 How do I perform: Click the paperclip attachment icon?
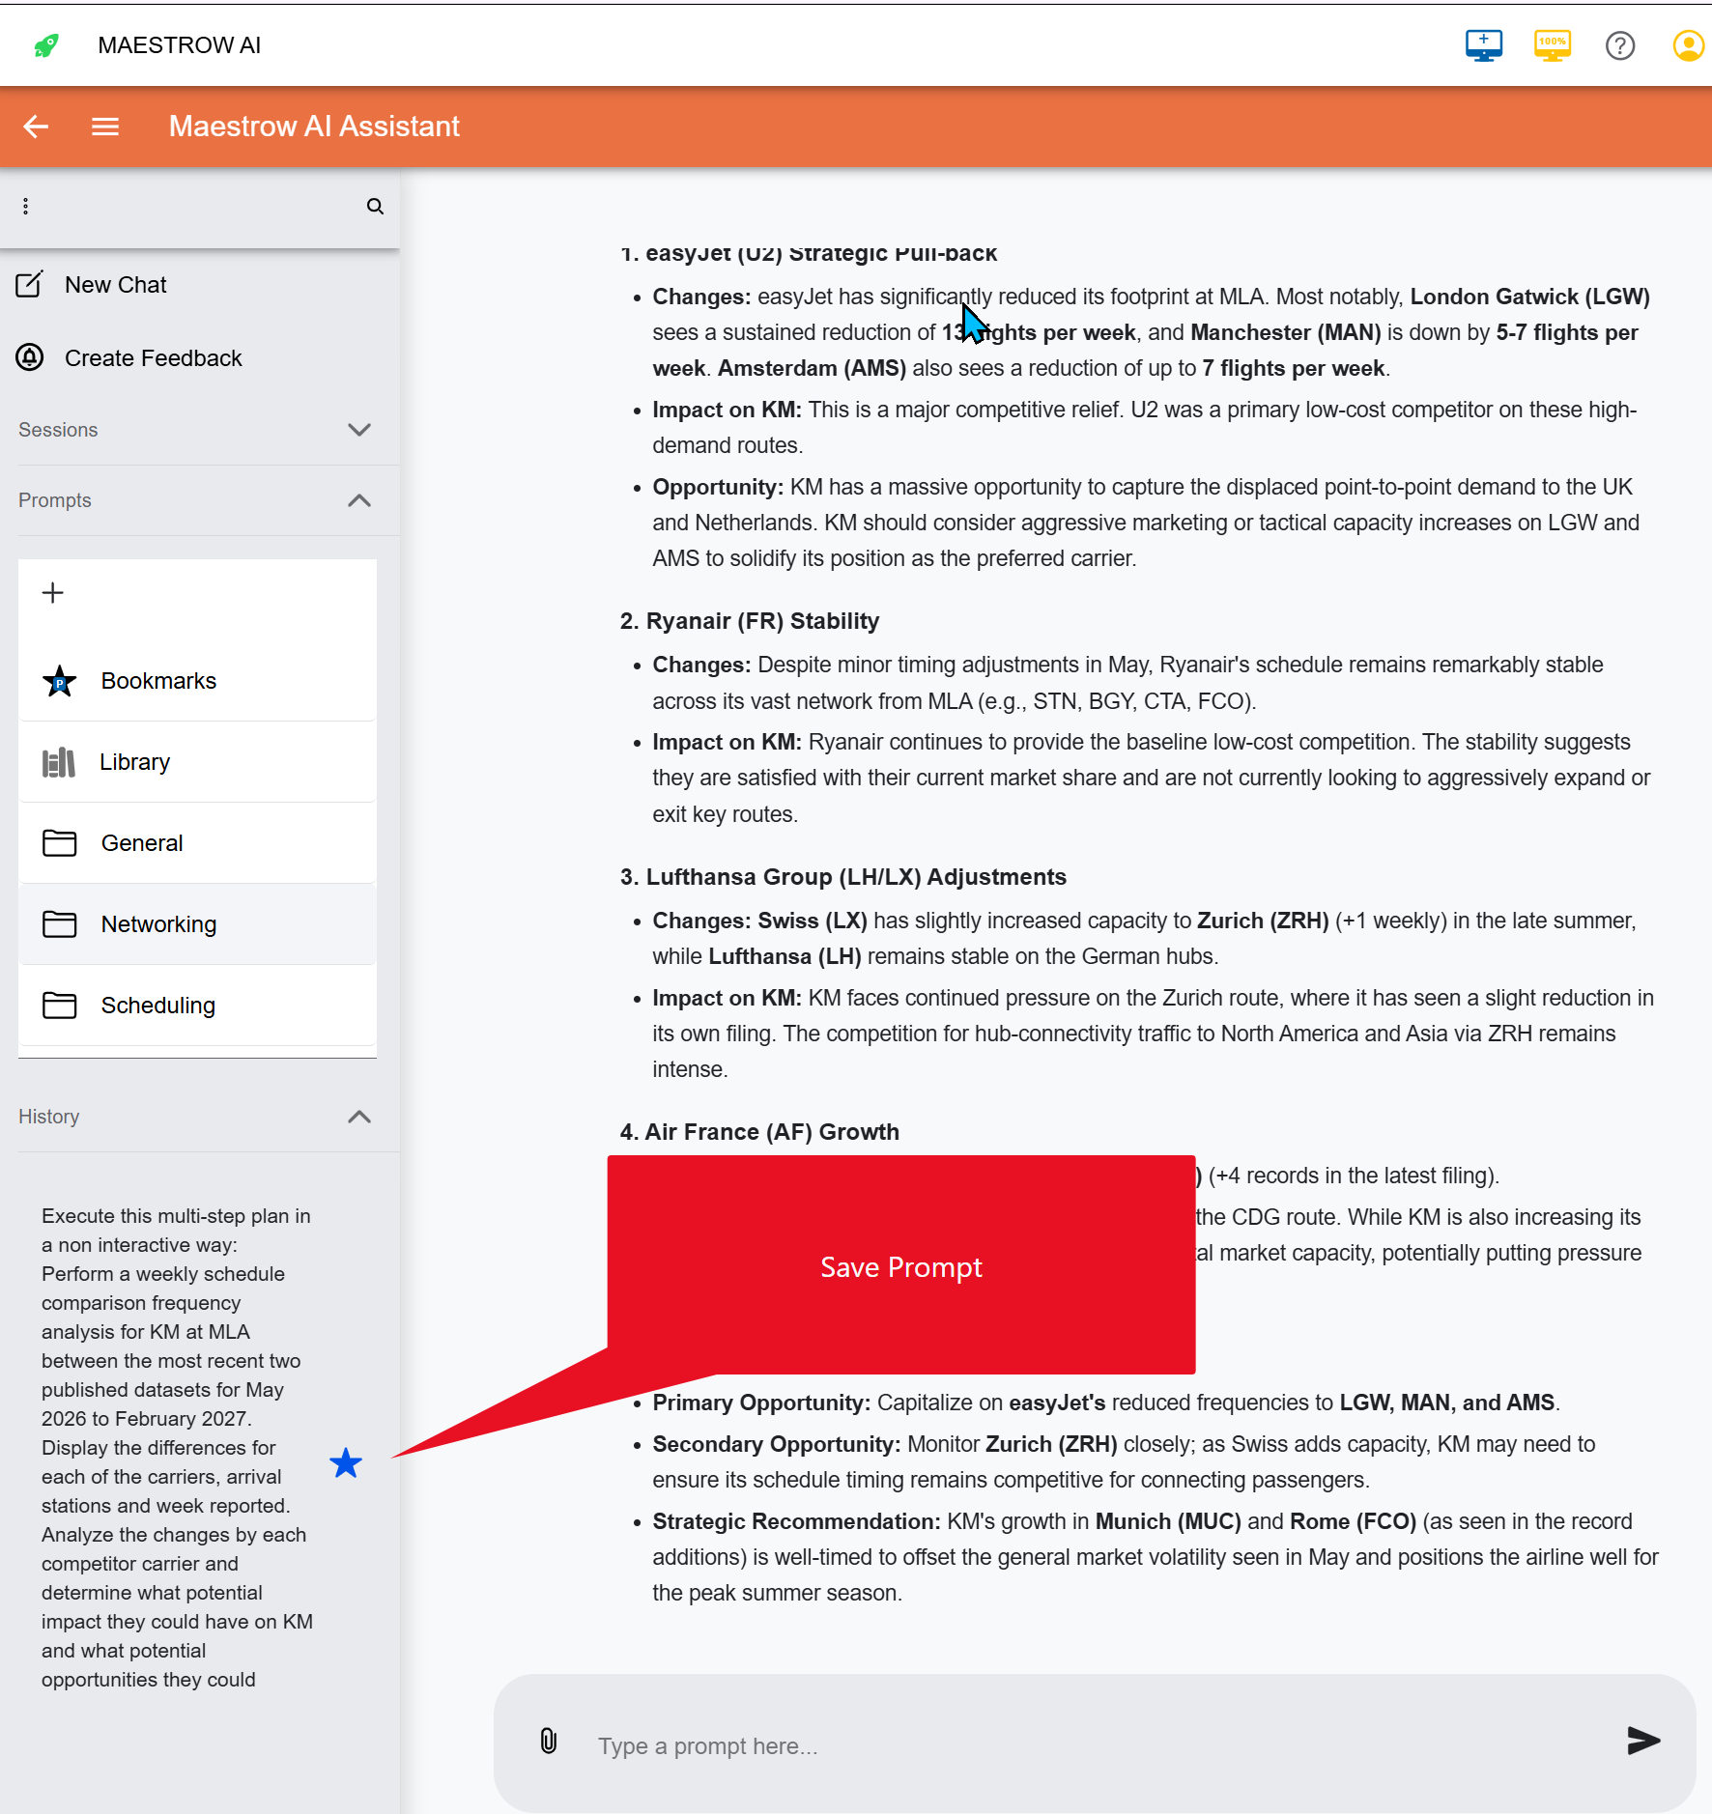549,1741
